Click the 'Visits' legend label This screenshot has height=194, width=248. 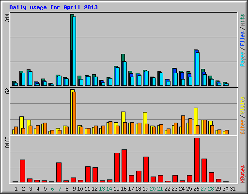click(242, 105)
